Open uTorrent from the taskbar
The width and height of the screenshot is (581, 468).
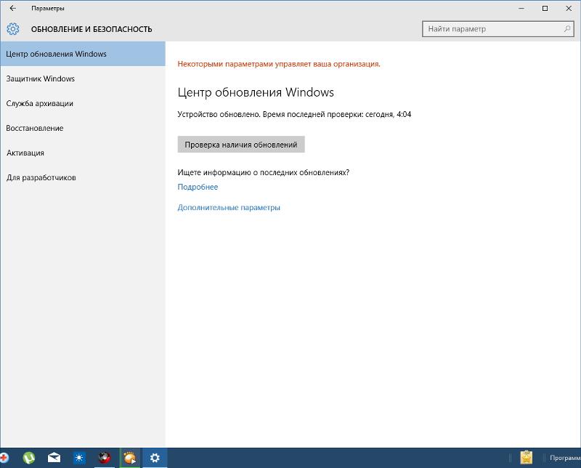29,458
